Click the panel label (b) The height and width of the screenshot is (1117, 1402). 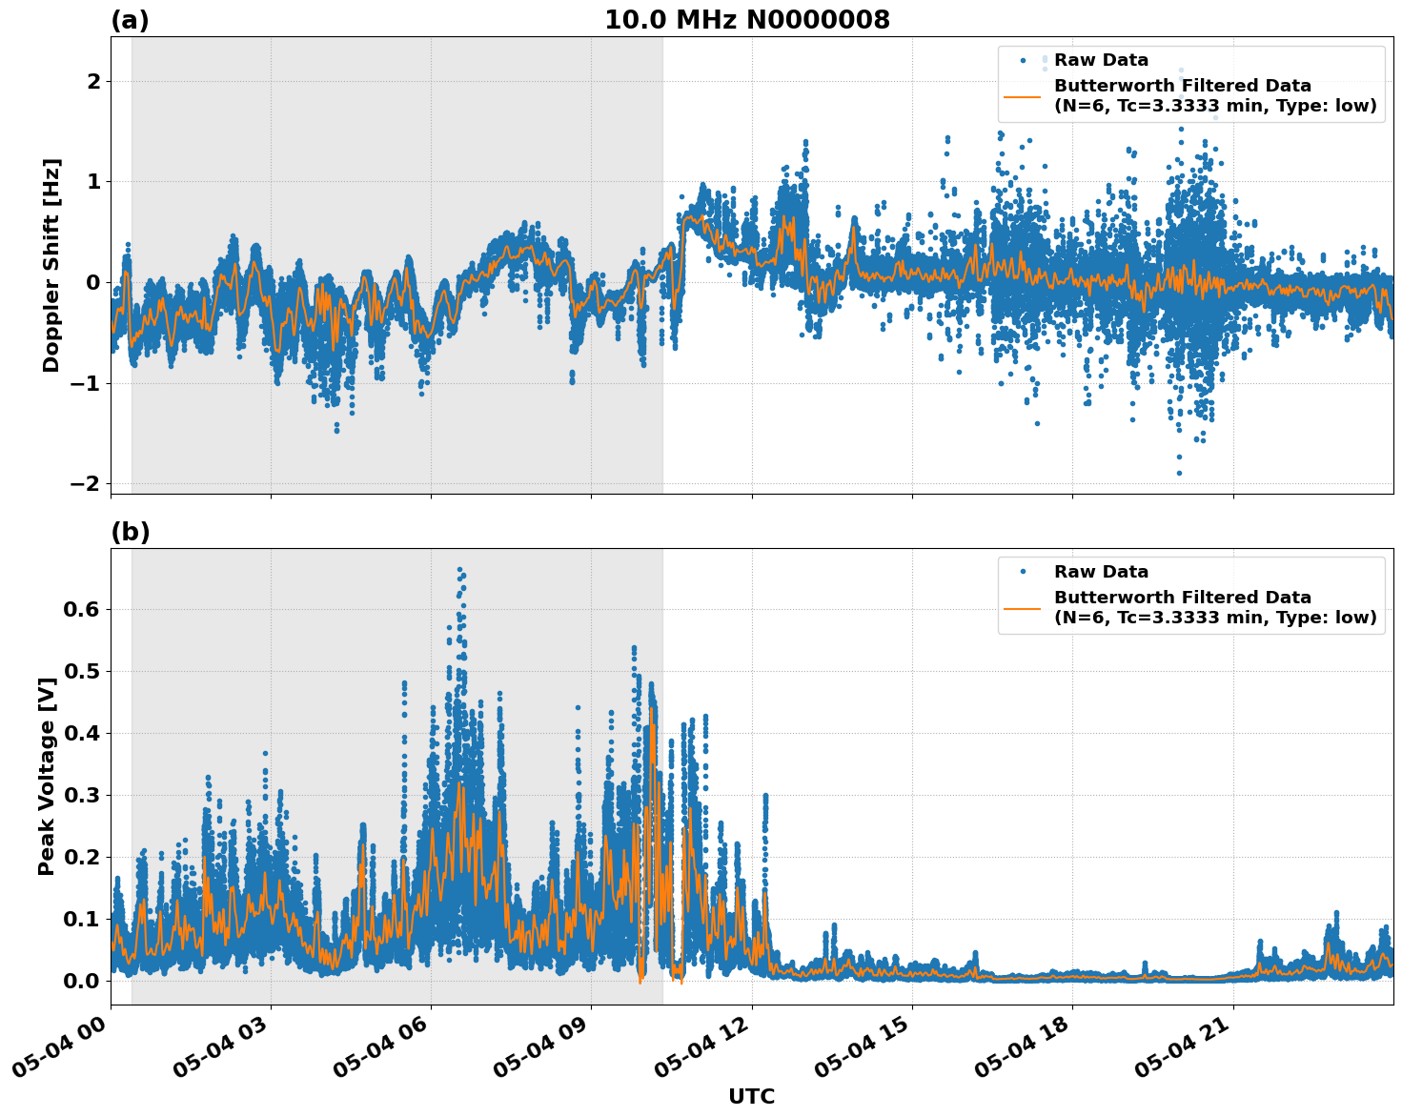click(x=131, y=531)
